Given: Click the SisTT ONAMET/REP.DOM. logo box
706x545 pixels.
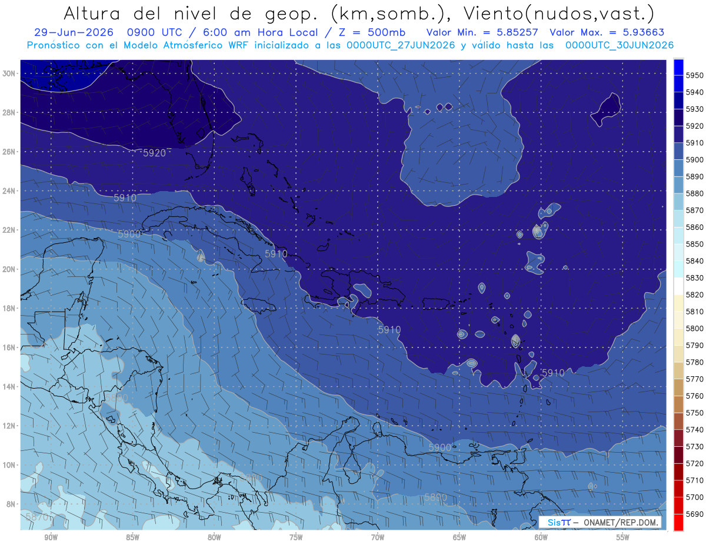Looking at the screenshot, I should click(x=600, y=522).
